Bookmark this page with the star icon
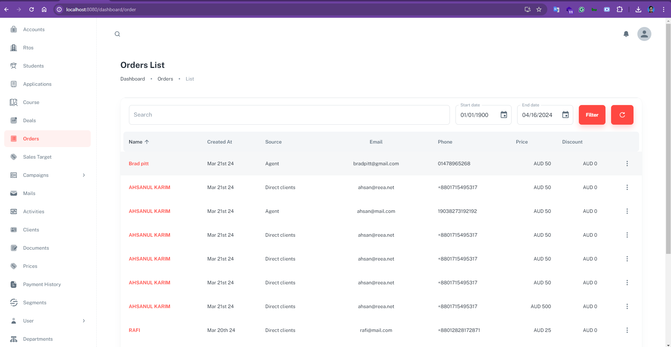The height and width of the screenshot is (347, 671). pyautogui.click(x=539, y=9)
